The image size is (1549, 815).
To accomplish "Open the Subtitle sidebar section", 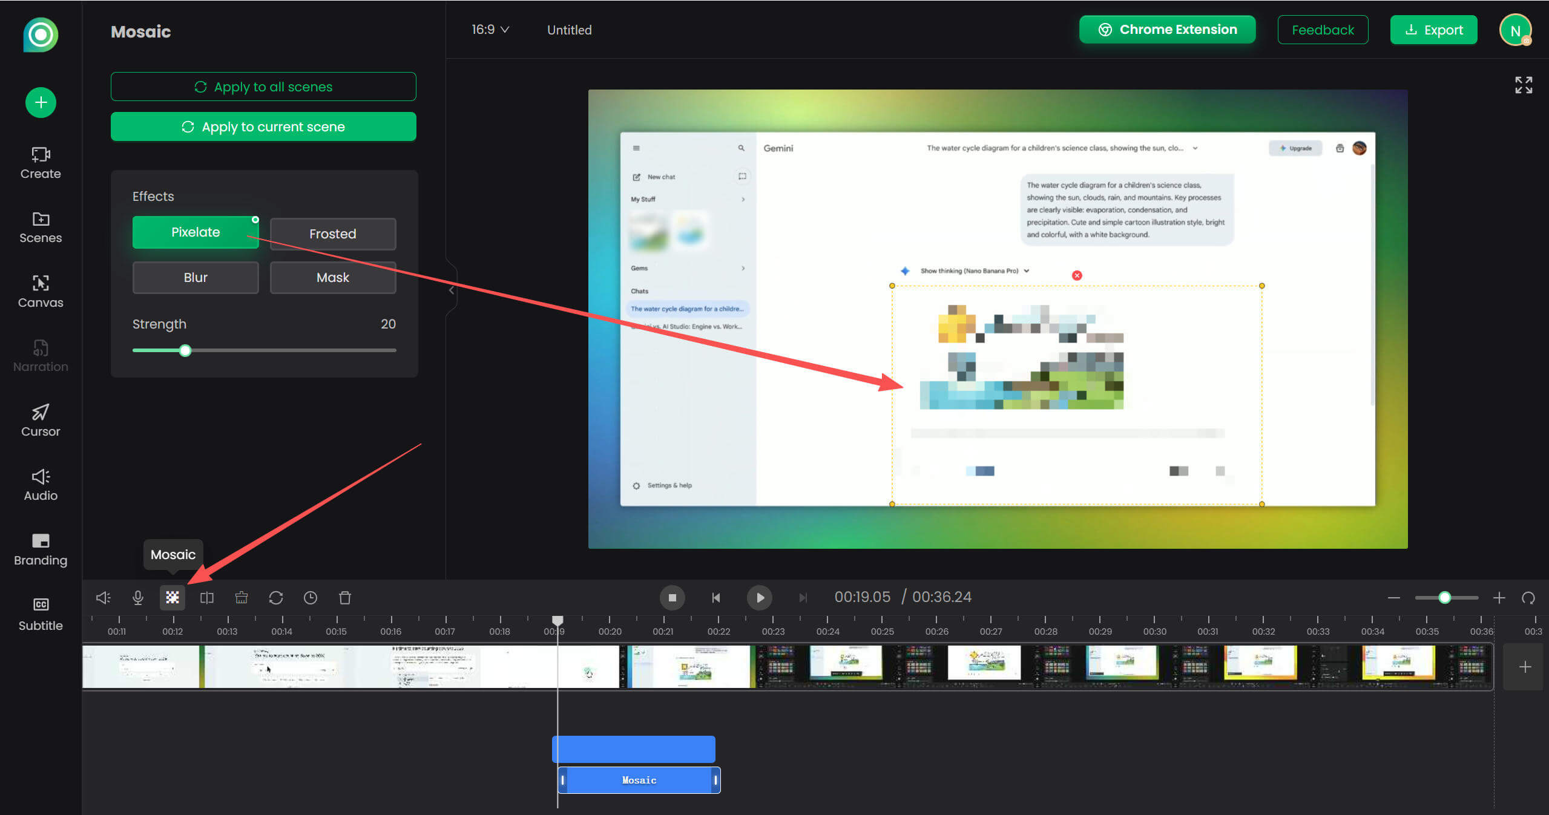I will (x=41, y=614).
